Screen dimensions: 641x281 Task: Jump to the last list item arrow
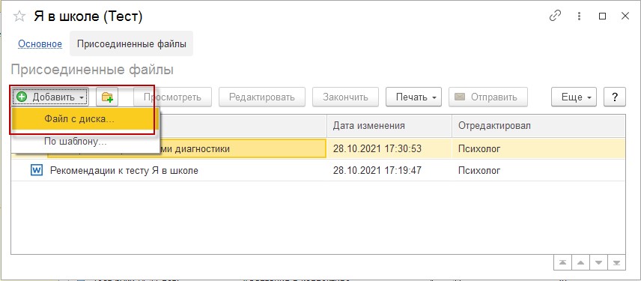coord(616,262)
